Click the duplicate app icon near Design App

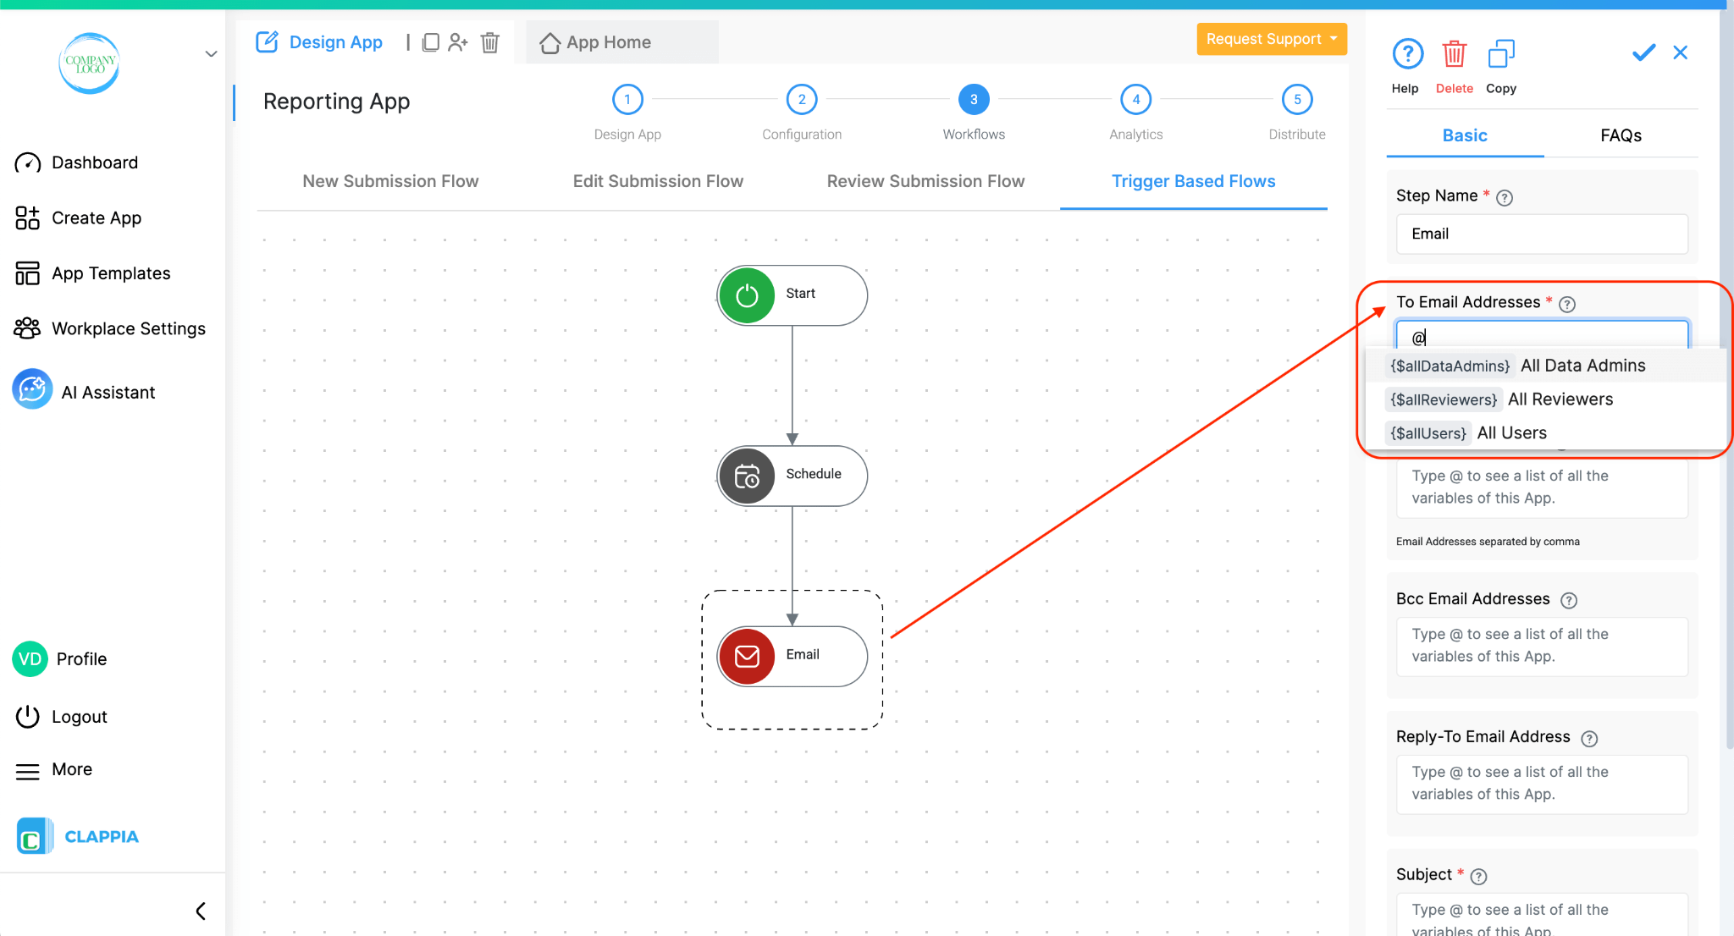(431, 42)
